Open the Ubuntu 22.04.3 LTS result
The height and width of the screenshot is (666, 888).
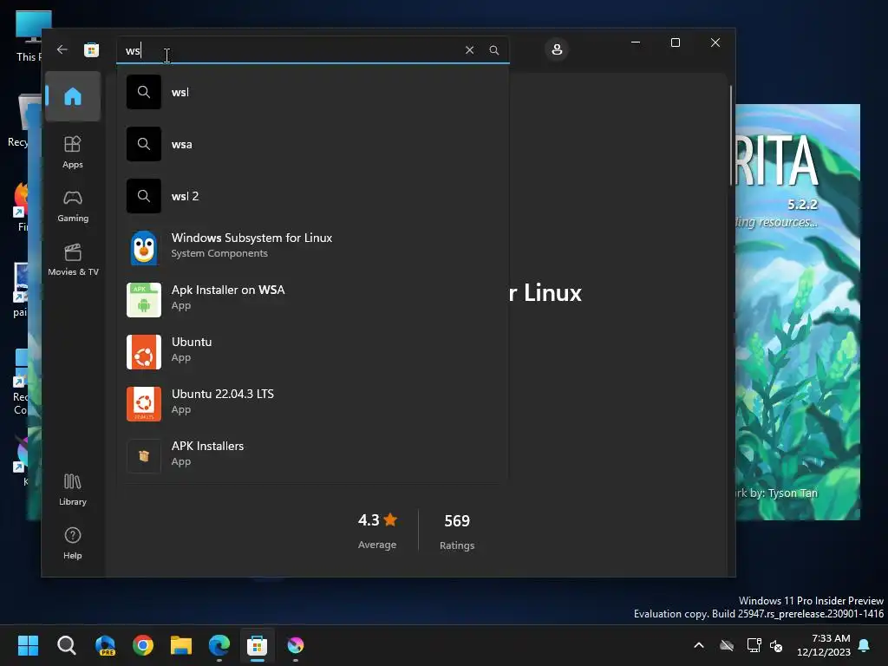[312, 404]
